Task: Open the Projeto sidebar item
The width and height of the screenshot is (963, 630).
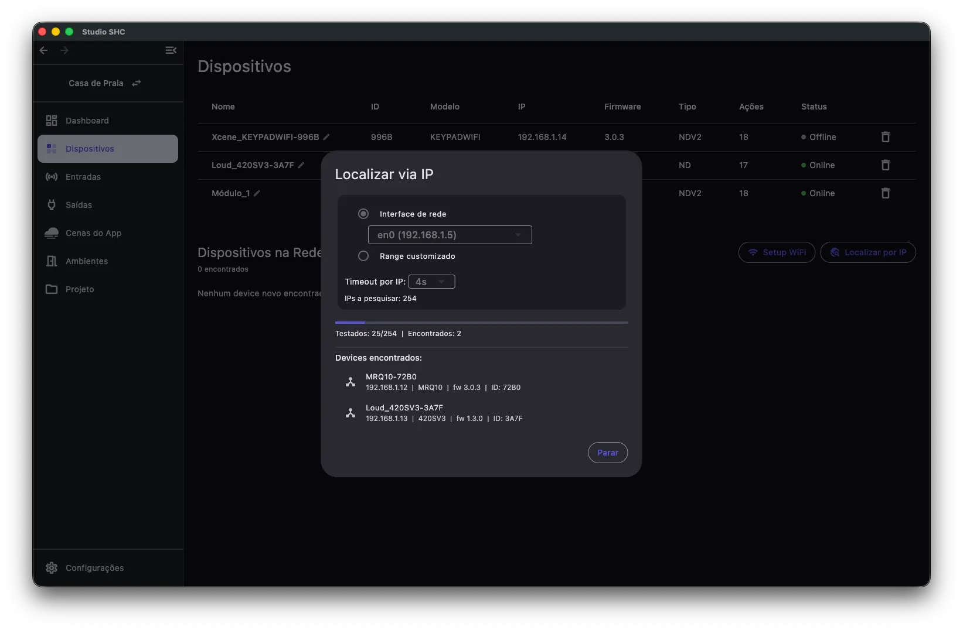Action: [x=108, y=289]
